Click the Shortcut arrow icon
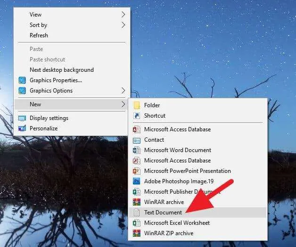 tap(137, 116)
